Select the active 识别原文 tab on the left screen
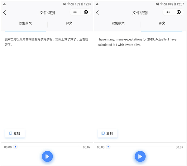This screenshot has height=166, width=187. click(25, 23)
